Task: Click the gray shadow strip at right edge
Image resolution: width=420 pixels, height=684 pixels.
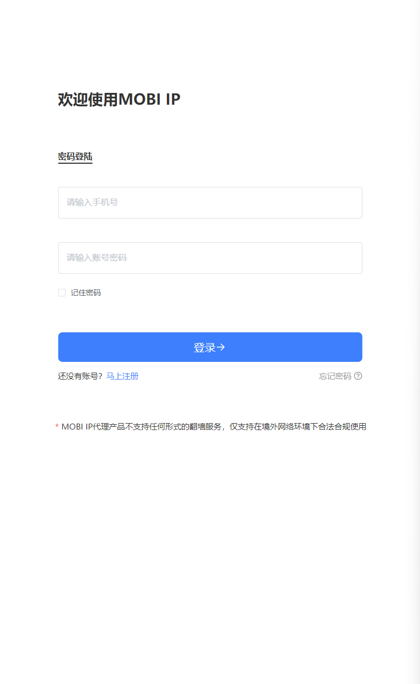Action: coord(414,342)
